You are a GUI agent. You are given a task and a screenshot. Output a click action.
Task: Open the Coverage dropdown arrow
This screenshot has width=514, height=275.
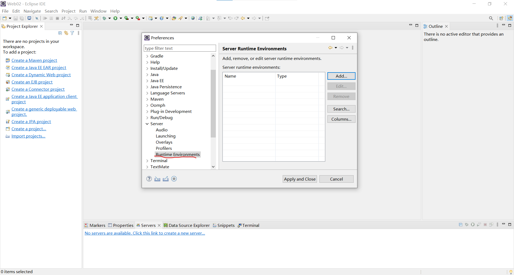tap(132, 18)
